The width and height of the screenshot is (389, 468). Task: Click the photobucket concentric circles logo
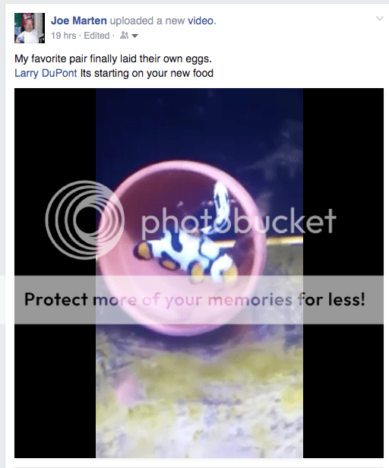[84, 220]
